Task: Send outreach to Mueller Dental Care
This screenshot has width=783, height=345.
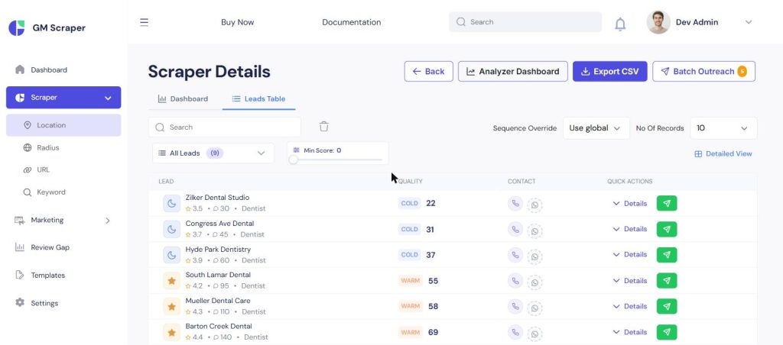Action: click(667, 306)
